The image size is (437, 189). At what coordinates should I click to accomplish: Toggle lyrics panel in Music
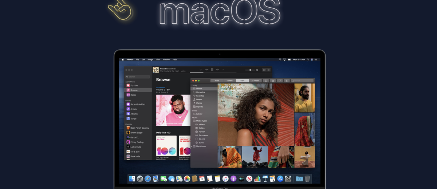pos(264,70)
